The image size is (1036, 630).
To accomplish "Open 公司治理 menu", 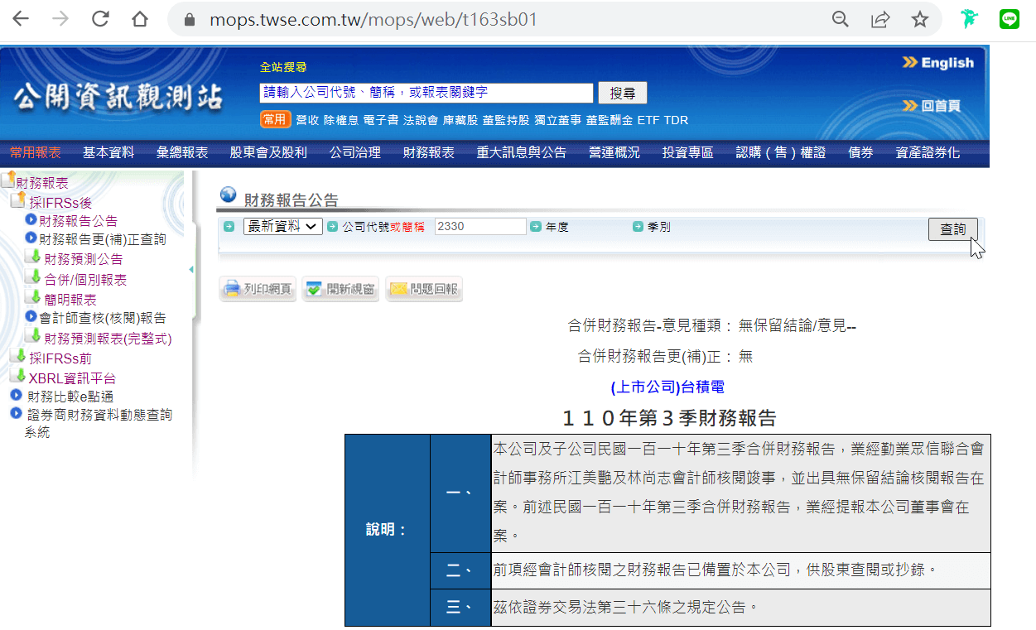I will pyautogui.click(x=355, y=152).
